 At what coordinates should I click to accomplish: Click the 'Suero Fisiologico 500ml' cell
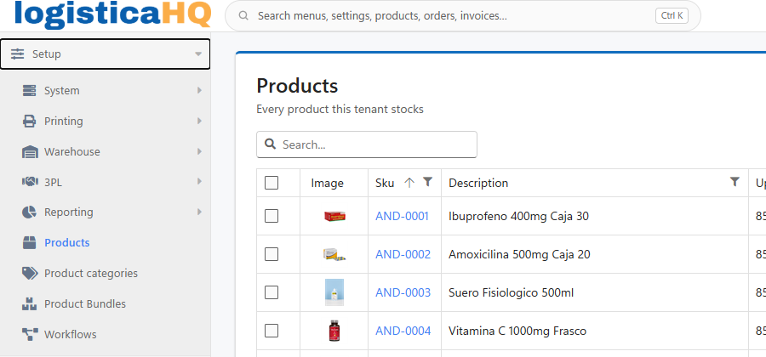(x=595, y=292)
